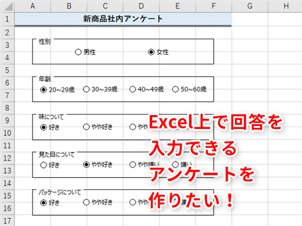Select row 5 header
This screenshot has width=302, height=226.
(x=7, y=70)
